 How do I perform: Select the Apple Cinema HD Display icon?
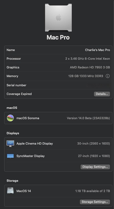pos(10,143)
